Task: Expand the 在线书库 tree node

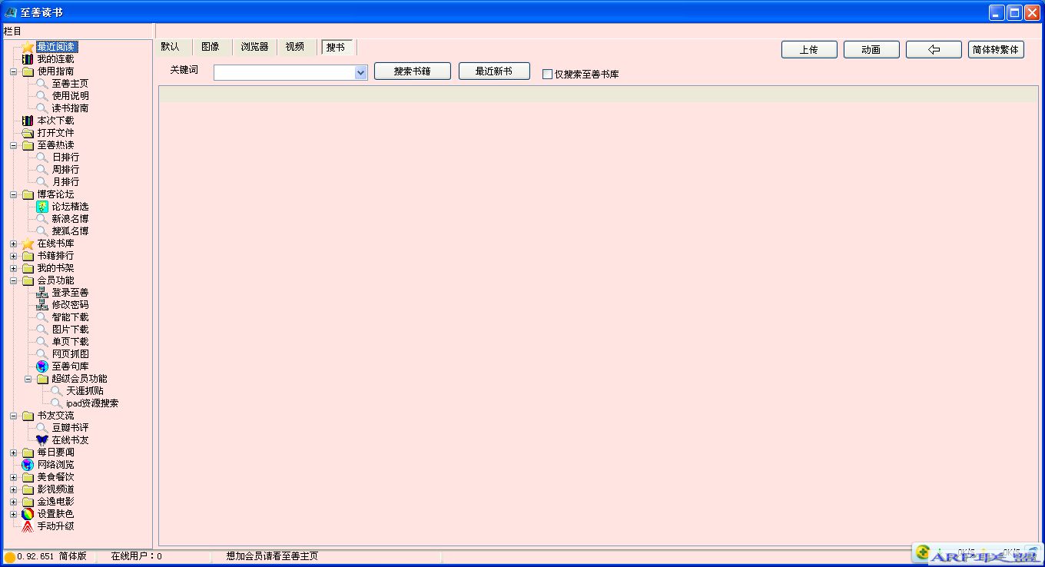Action: click(13, 244)
